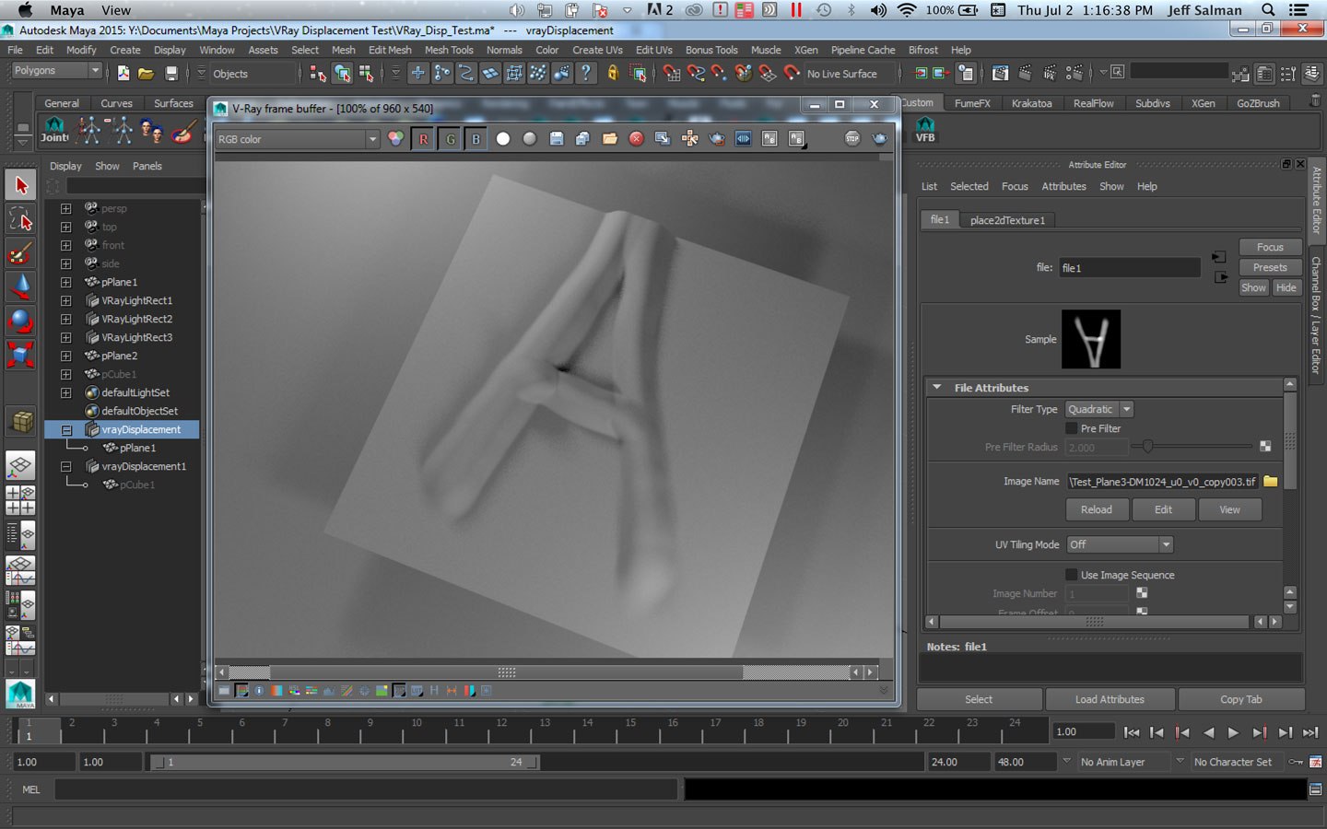Adjust the Pre Filter Radius slider
This screenshot has width=1327, height=829.
(1148, 447)
